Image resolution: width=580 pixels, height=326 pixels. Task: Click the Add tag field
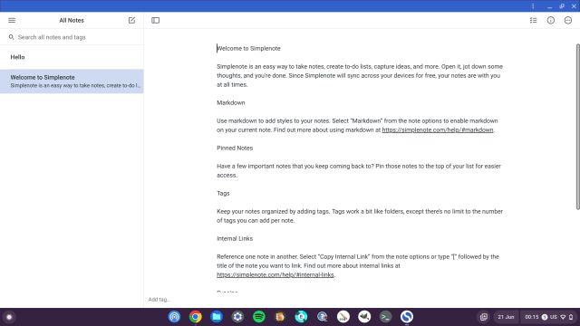point(159,300)
